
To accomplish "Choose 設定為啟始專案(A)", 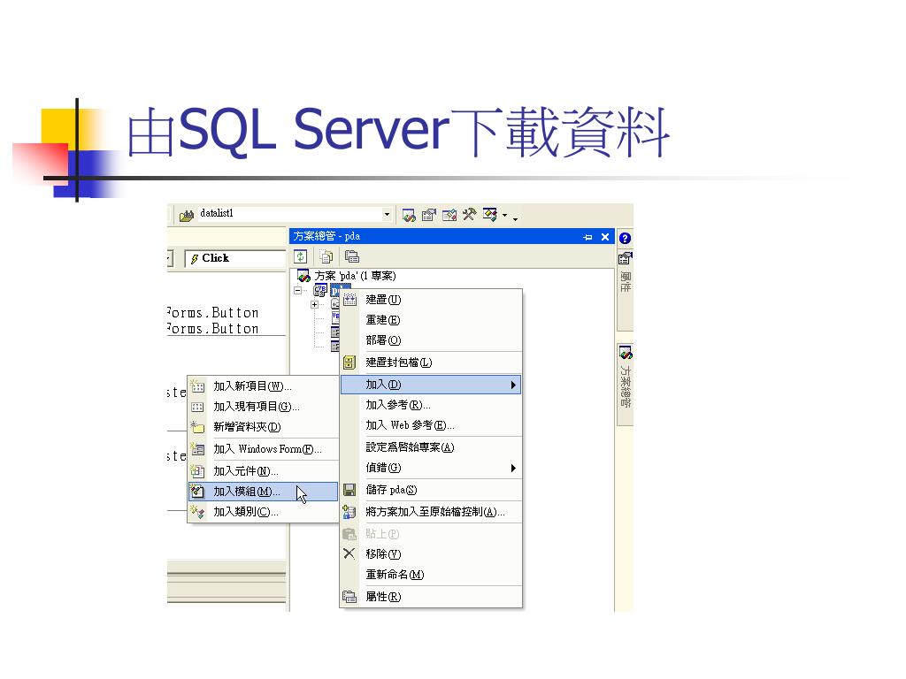I will (431, 446).
